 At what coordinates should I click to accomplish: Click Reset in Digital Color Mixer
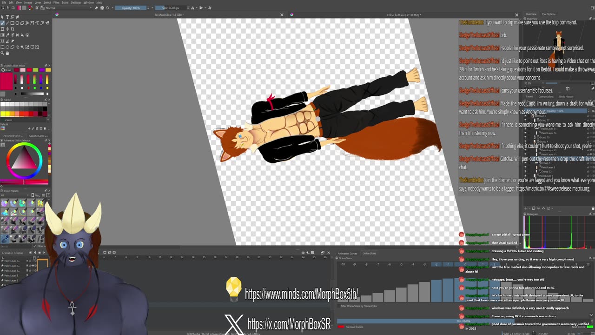click(x=7, y=70)
